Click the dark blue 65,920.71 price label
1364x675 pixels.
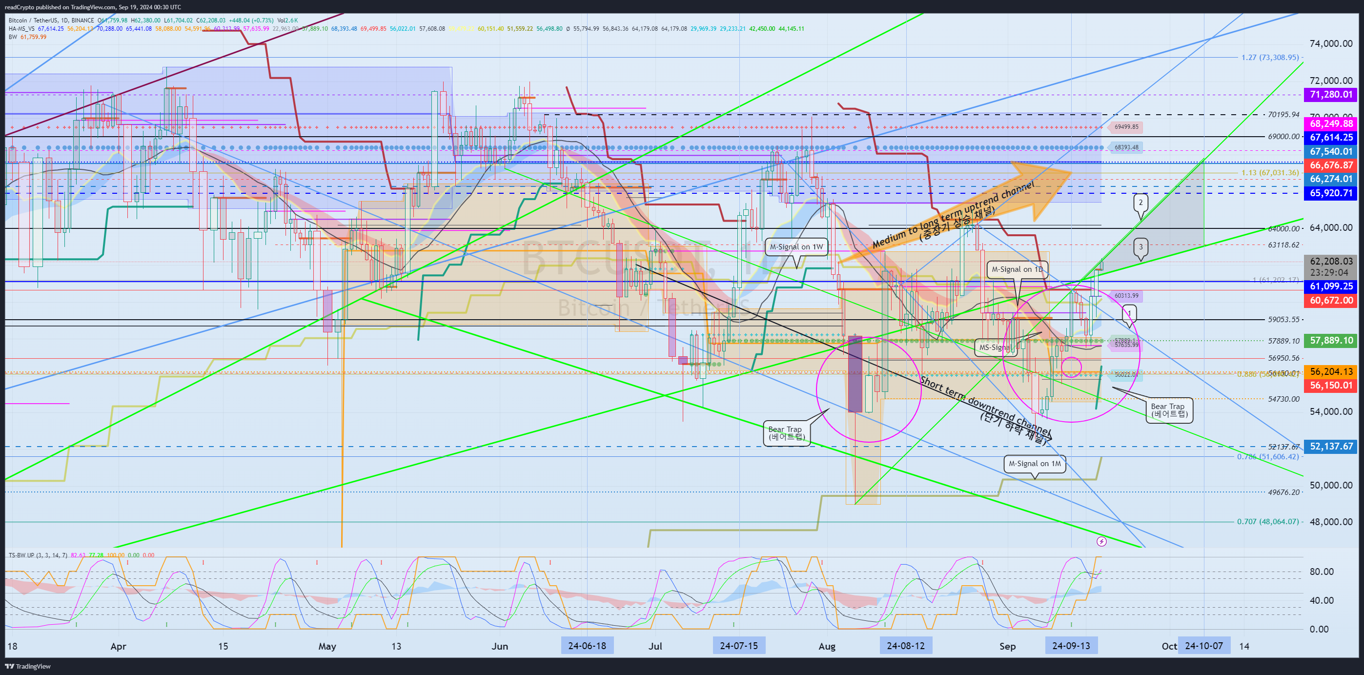pyautogui.click(x=1330, y=193)
